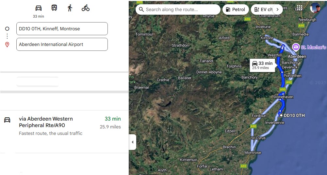Viewport: 327px width, 175px height.
Task: Filter by Petrol stations along route
Action: click(x=236, y=9)
